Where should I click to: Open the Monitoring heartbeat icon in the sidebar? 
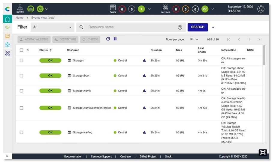click(8, 27)
